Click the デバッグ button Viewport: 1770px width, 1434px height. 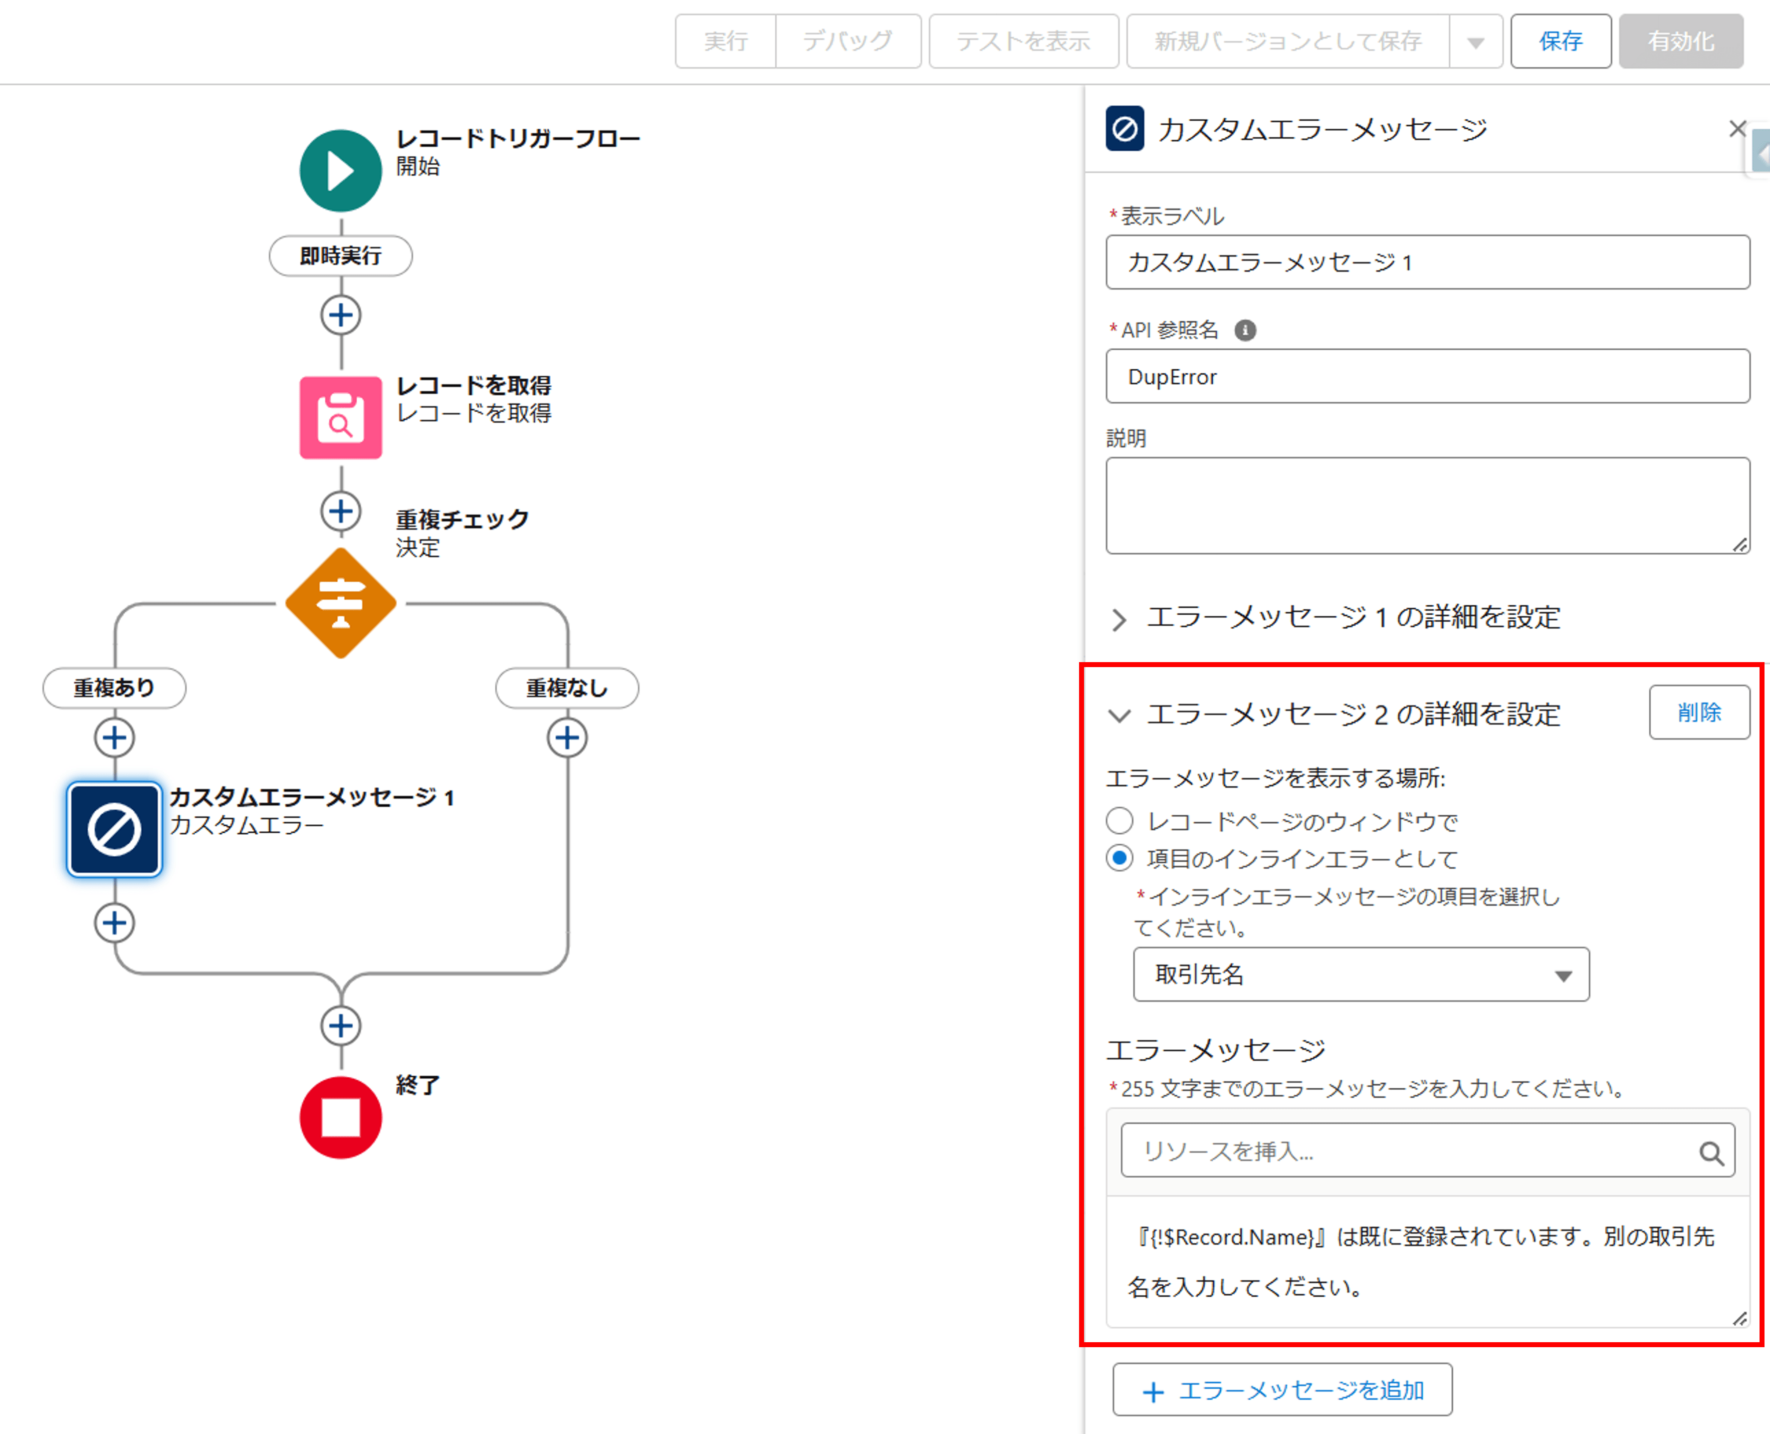848,41
